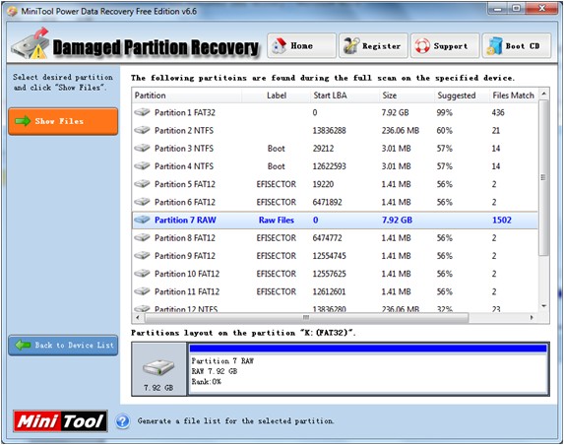
Task: Click the orange Show Files button
Action: pyautogui.click(x=63, y=121)
